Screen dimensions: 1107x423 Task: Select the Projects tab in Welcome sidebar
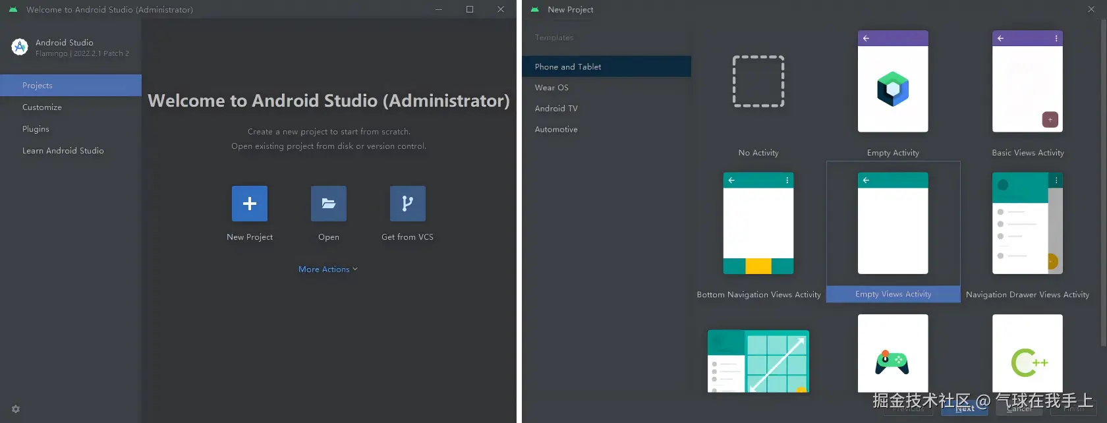point(71,86)
